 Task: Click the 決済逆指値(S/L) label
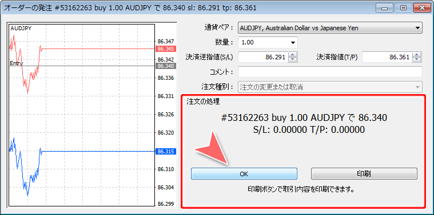(209, 58)
